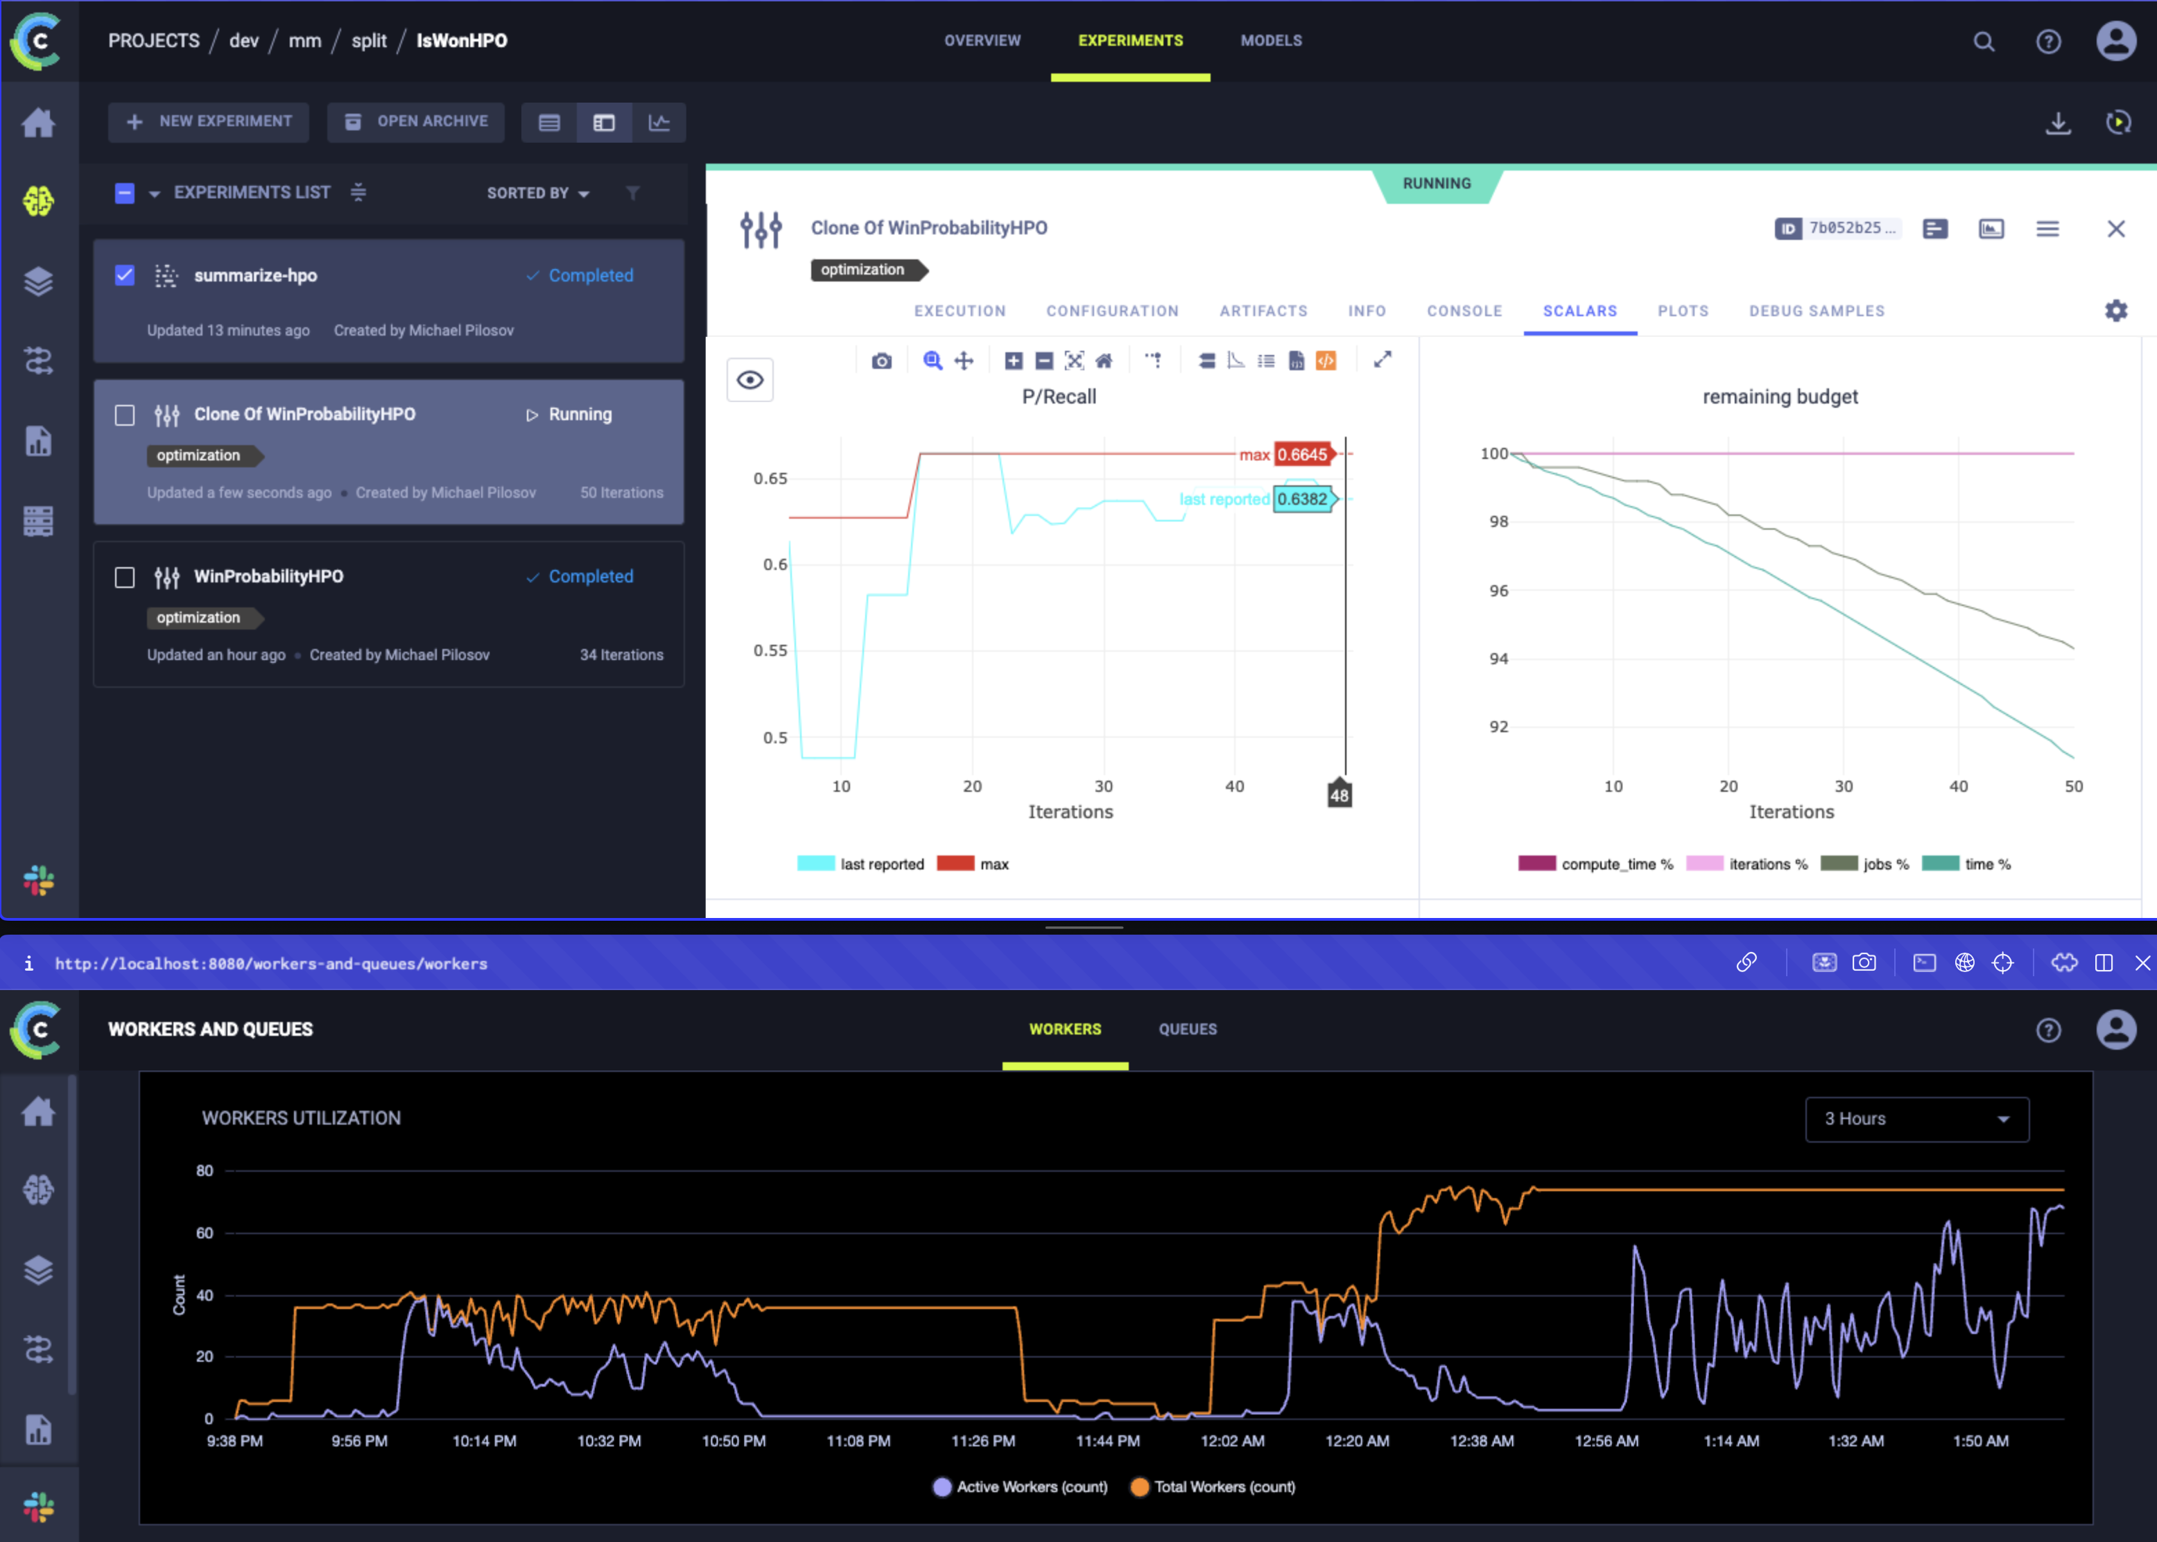Click the OPEN ARCHIVE button
The width and height of the screenshot is (2157, 1542).
point(416,121)
